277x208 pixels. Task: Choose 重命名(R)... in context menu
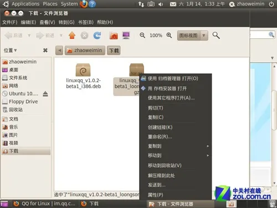[x=176, y=136]
